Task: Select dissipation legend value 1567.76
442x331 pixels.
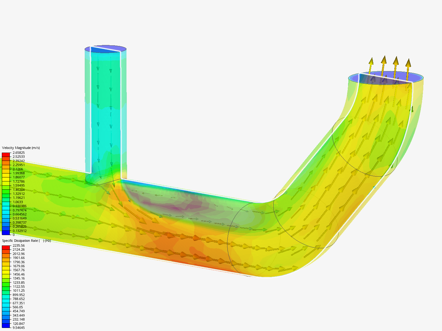Action: 19,270
